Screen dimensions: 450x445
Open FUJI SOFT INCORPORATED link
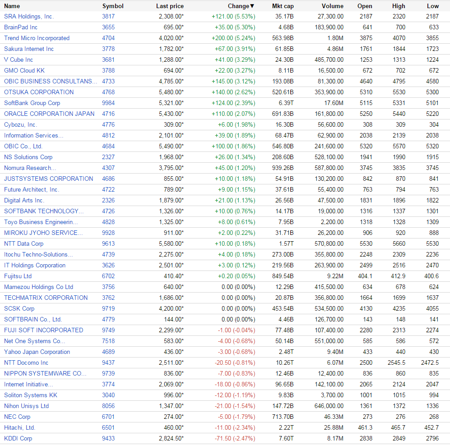[x=44, y=330]
